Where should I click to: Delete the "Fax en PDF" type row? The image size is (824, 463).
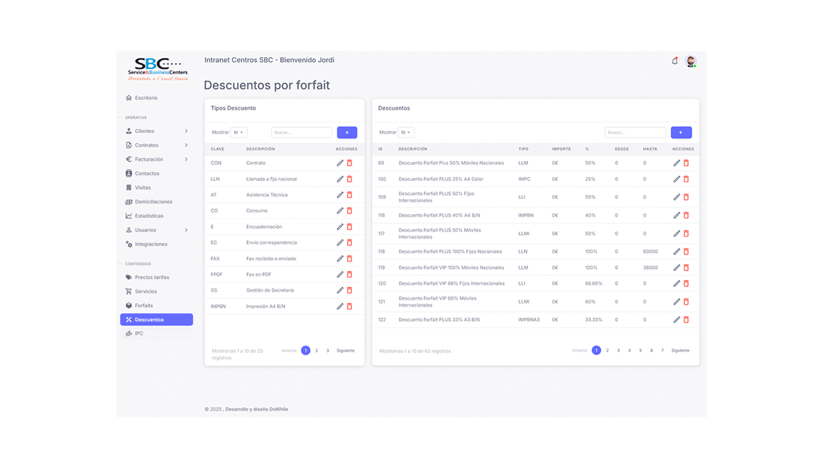pos(349,274)
